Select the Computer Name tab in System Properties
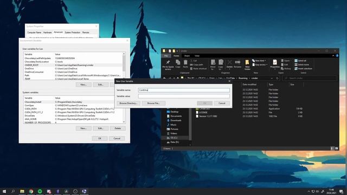 tap(34, 32)
